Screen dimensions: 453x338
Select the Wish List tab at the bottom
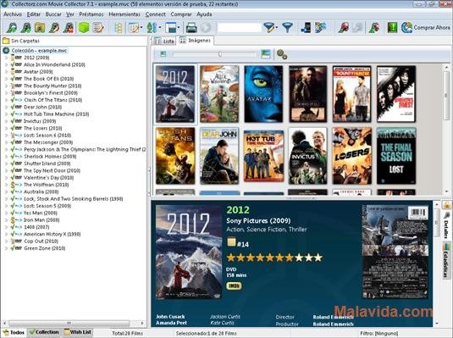pos(78,333)
